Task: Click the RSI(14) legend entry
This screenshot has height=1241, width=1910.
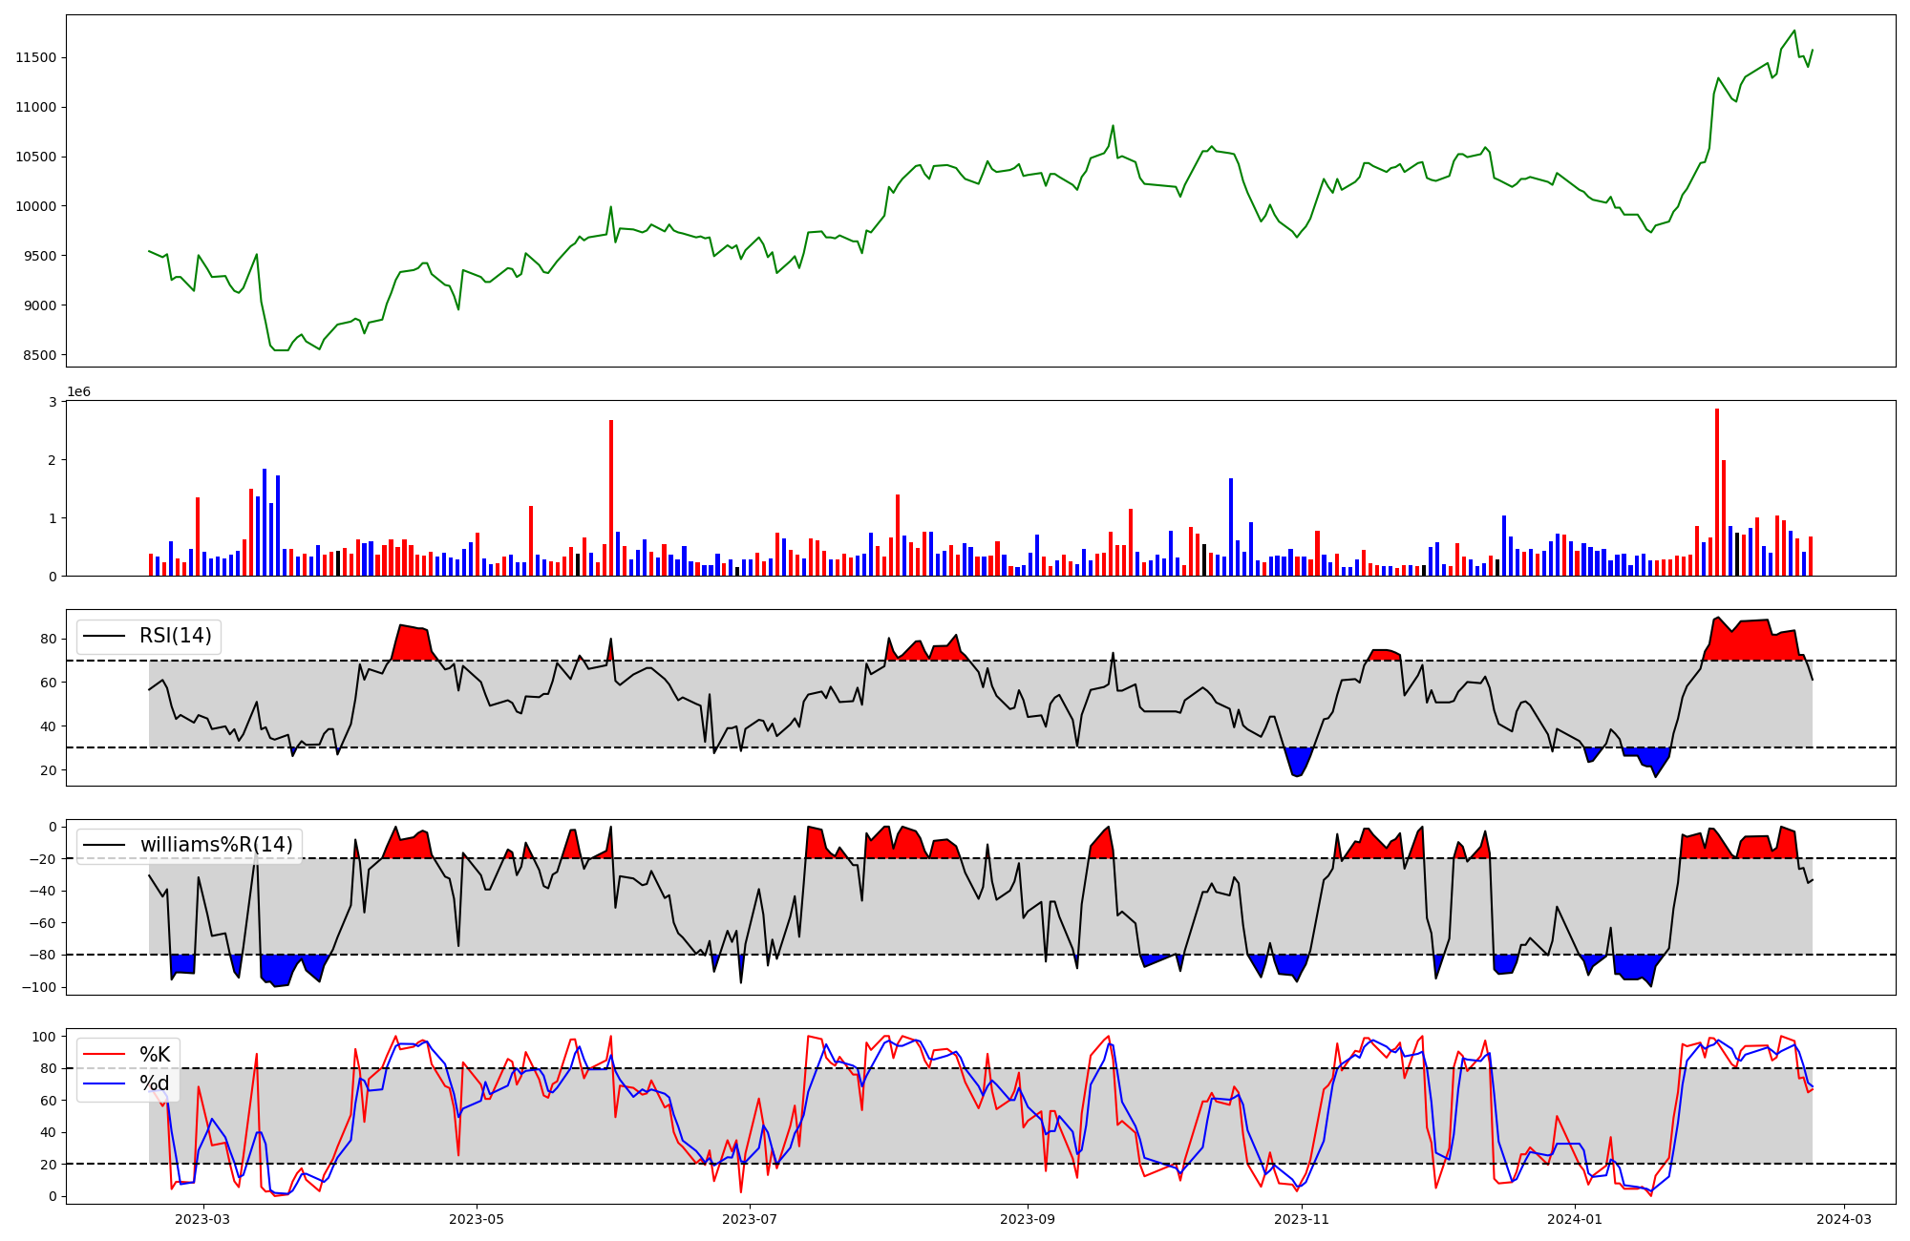Action: 176,636
